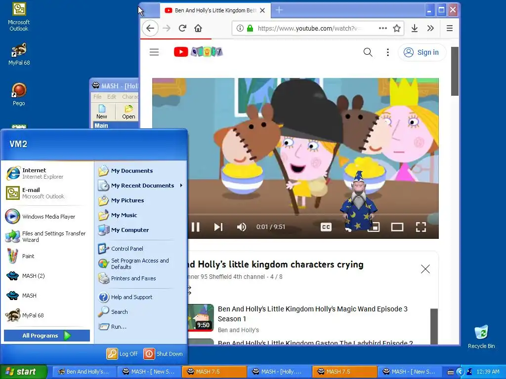The height and width of the screenshot is (379, 506).
Task: Open the browser hamburger menu
Action: tap(450, 28)
